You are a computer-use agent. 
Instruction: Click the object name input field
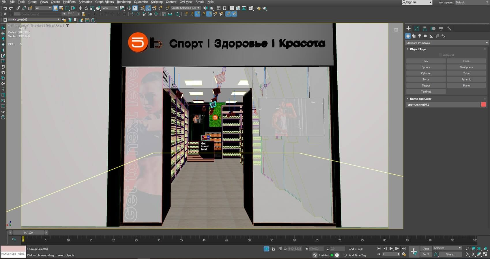[442, 104]
